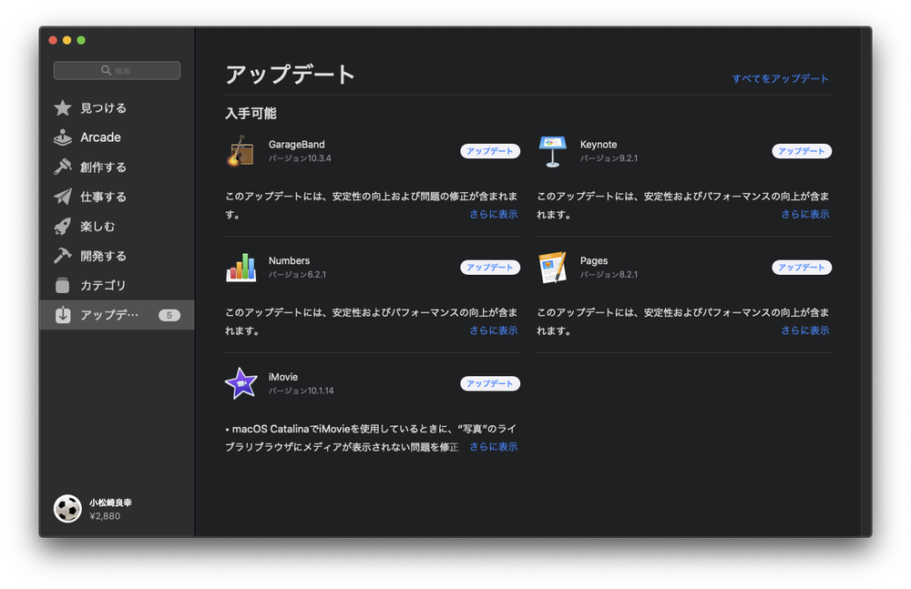This screenshot has height=589, width=911.
Task: Click account name 小松崎良幸
Action: click(x=110, y=503)
